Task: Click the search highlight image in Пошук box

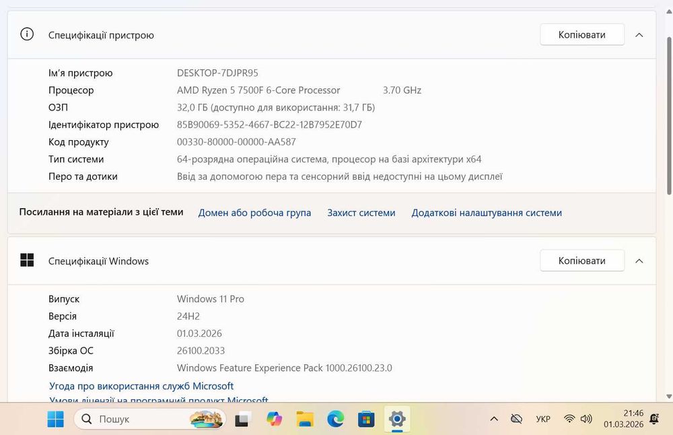Action: 206,419
